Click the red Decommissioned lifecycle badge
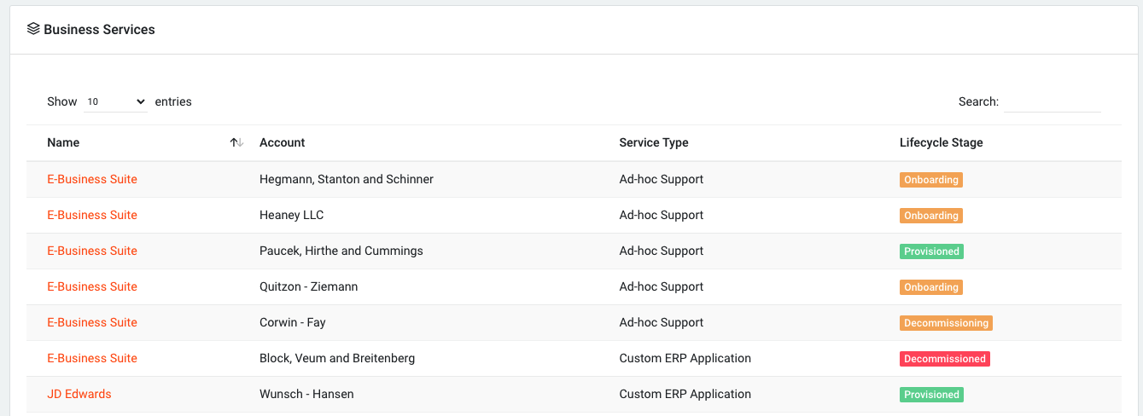The image size is (1143, 416). point(945,359)
